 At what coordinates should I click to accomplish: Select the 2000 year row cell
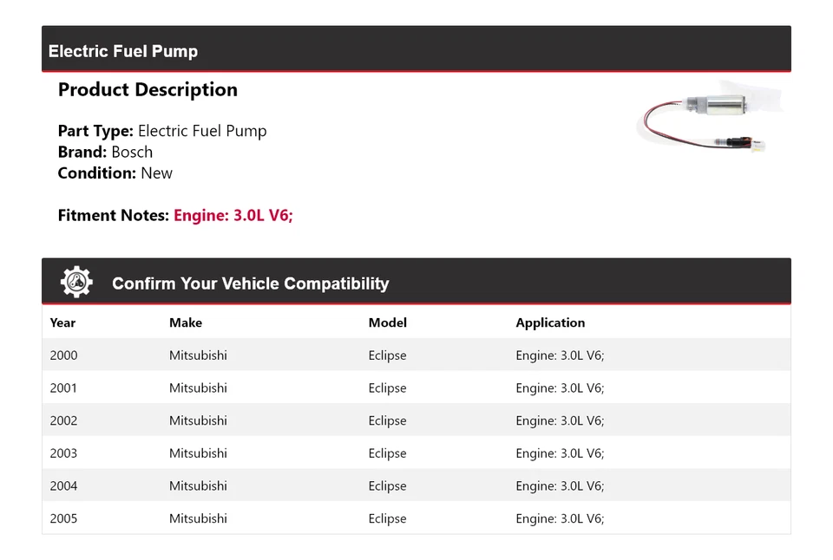coord(63,355)
